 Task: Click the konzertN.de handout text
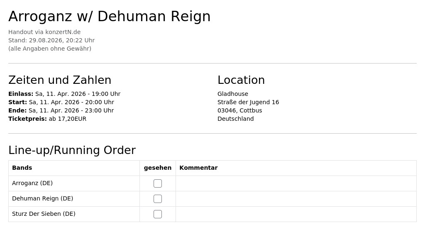pyautogui.click(x=44, y=32)
